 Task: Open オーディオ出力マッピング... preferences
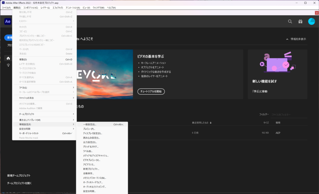(x=102, y=187)
